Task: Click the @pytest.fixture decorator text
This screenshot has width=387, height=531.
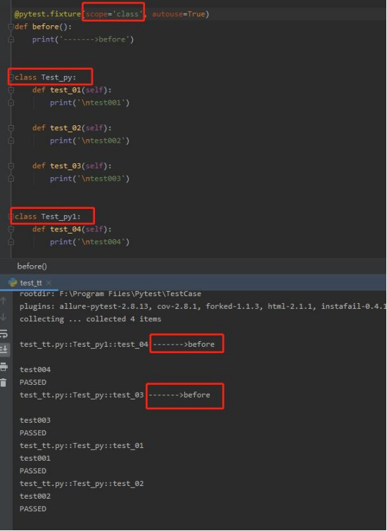Action: (x=47, y=14)
